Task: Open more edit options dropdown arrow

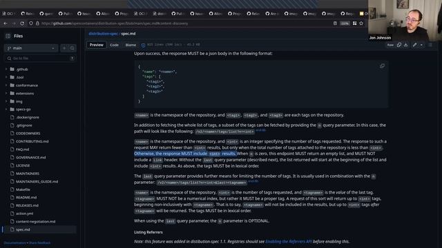Action: tap(421, 45)
